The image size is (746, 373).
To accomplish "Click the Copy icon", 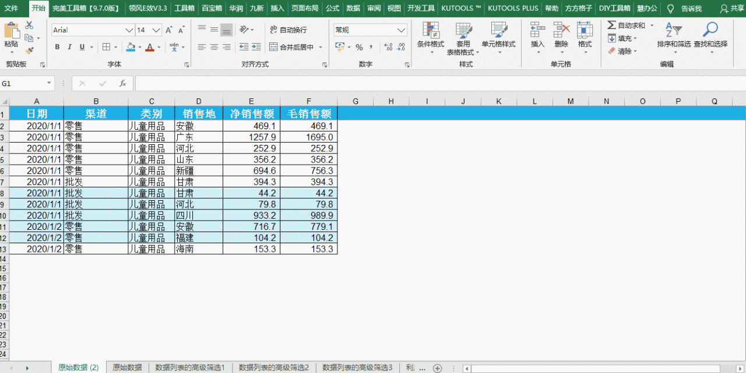I will coord(29,38).
